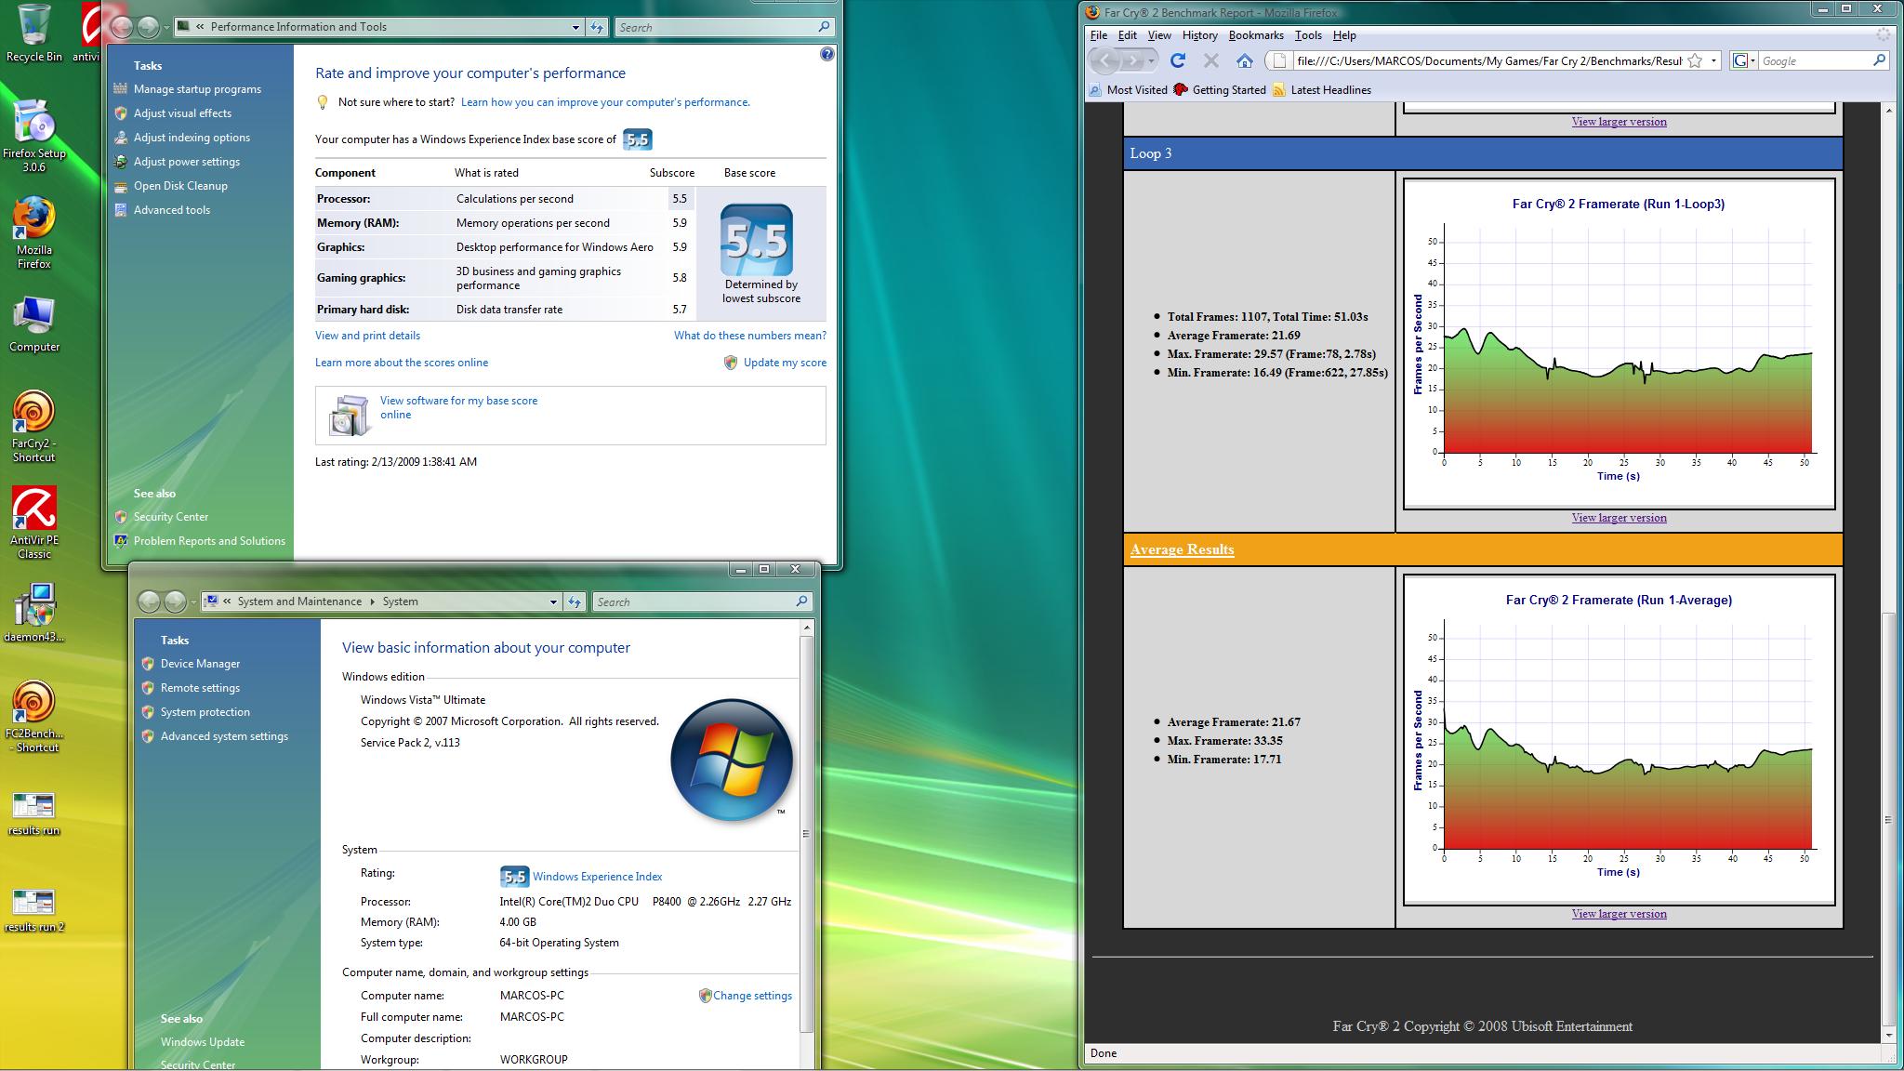
Task: Click the Firefox URL address field
Action: pyautogui.click(x=1487, y=60)
